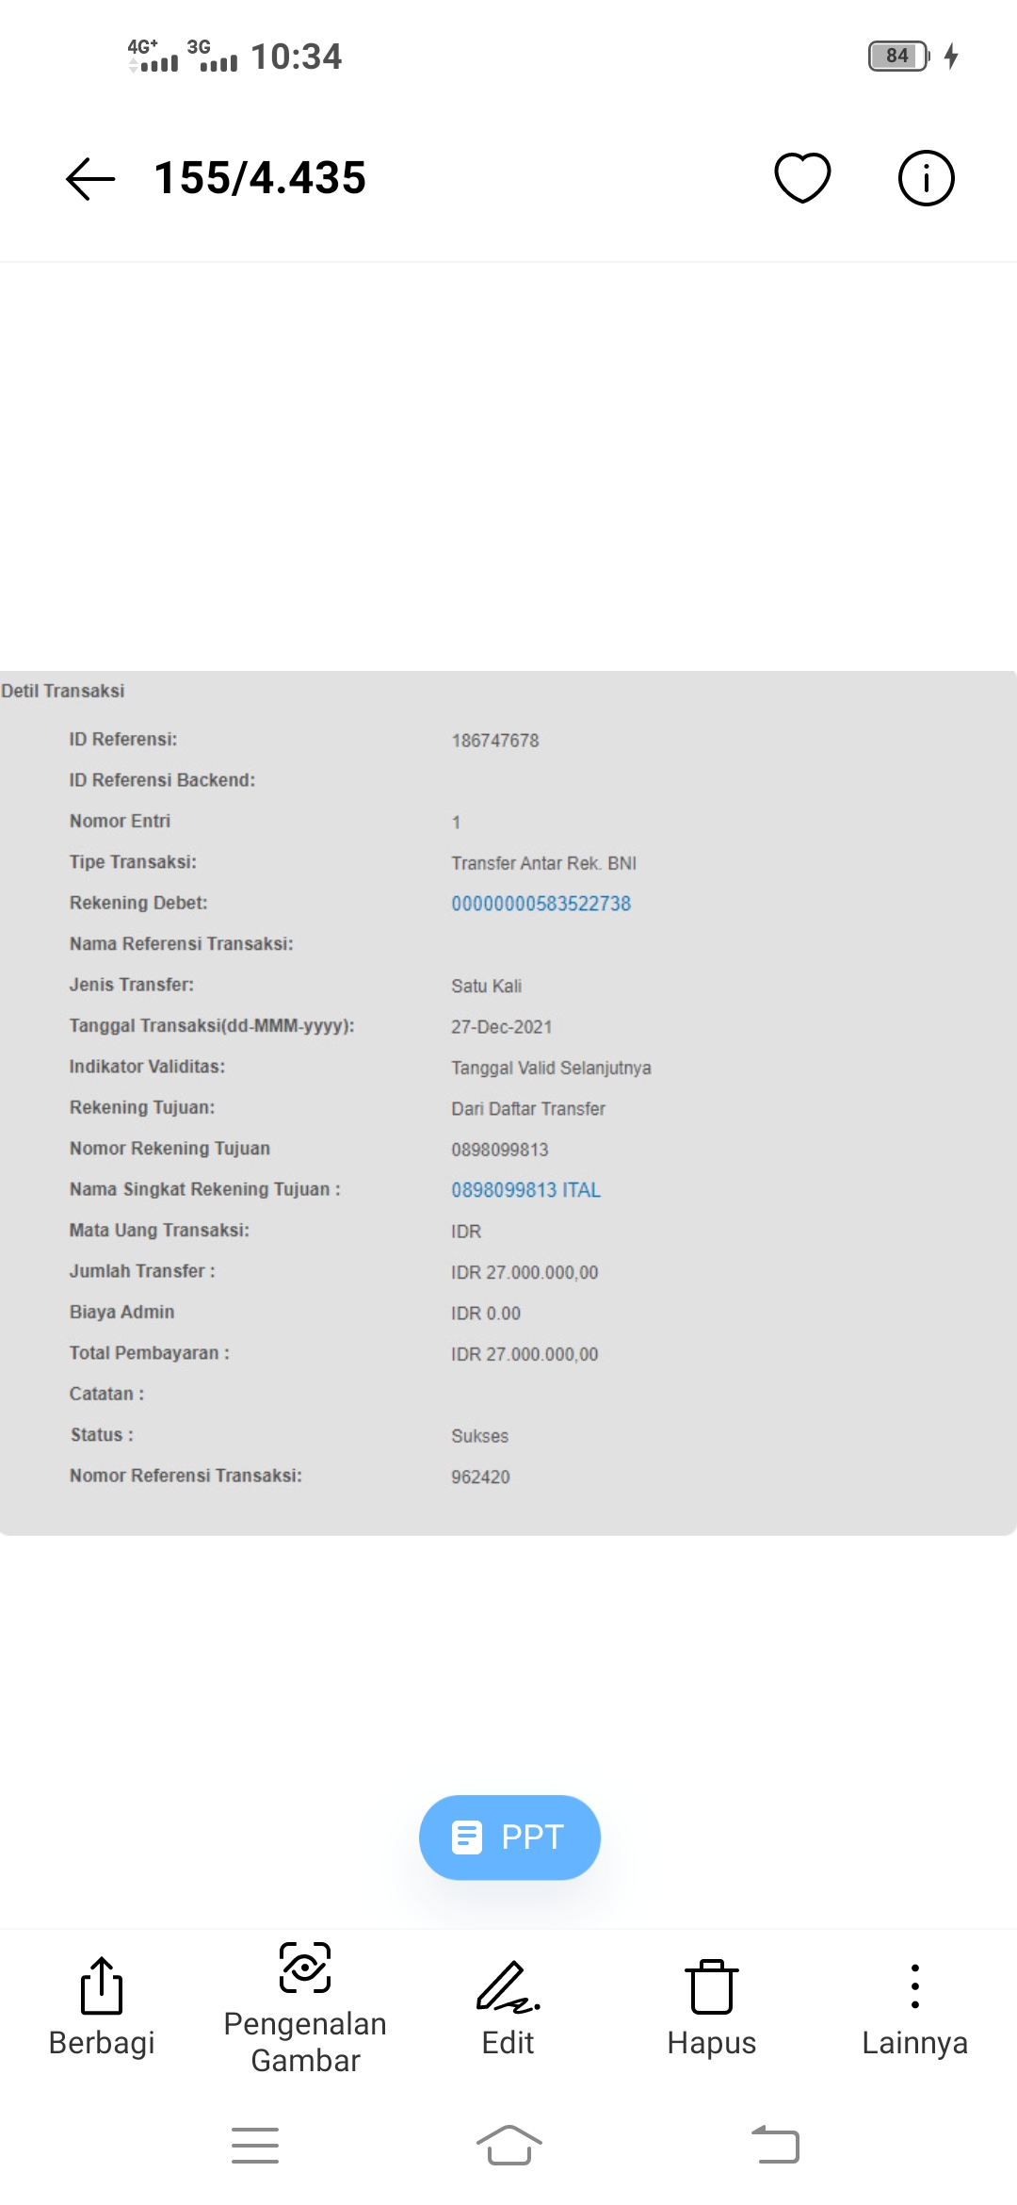Screen dimensions: 1017x2205
Task: Tap the back arrow beside the photo counter
Action: (x=90, y=178)
